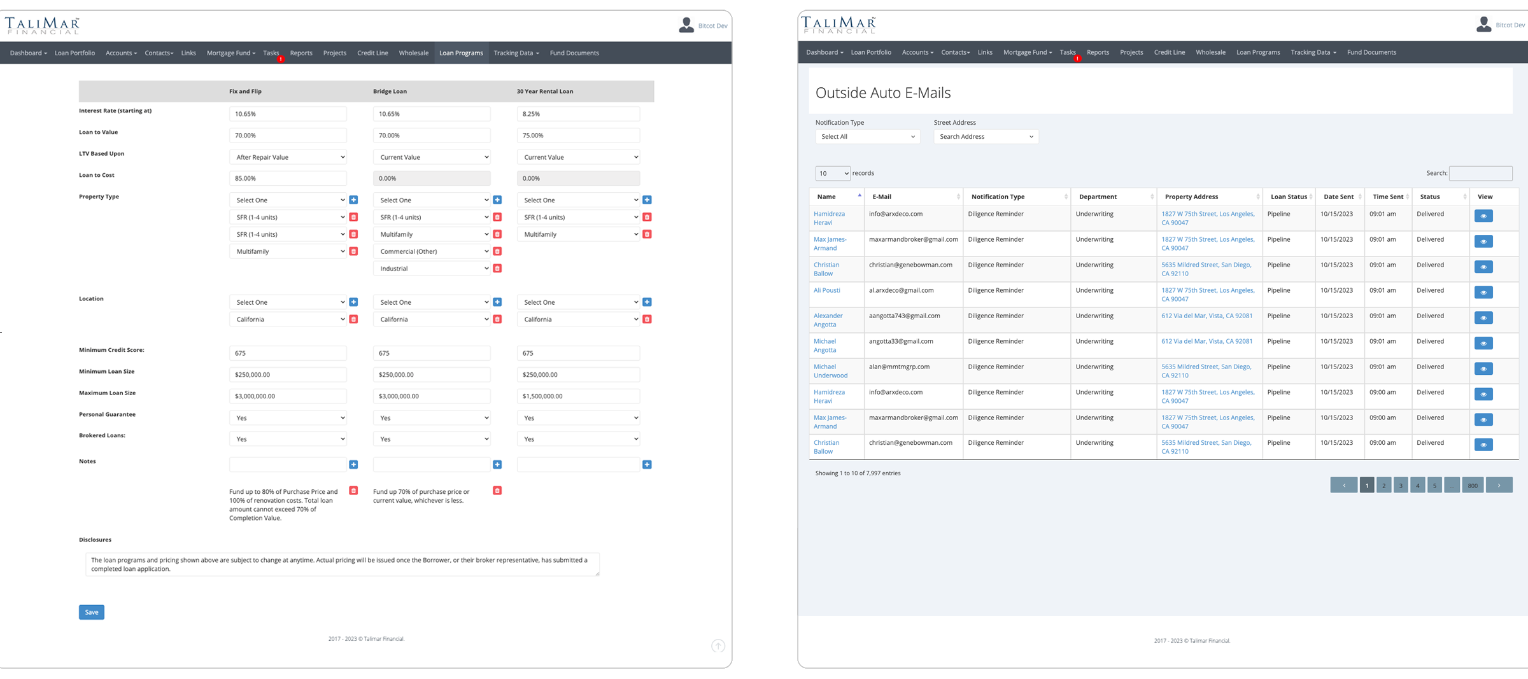This screenshot has width=1528, height=679.
Task: View email for Alexander Angotta row
Action: click(1483, 318)
